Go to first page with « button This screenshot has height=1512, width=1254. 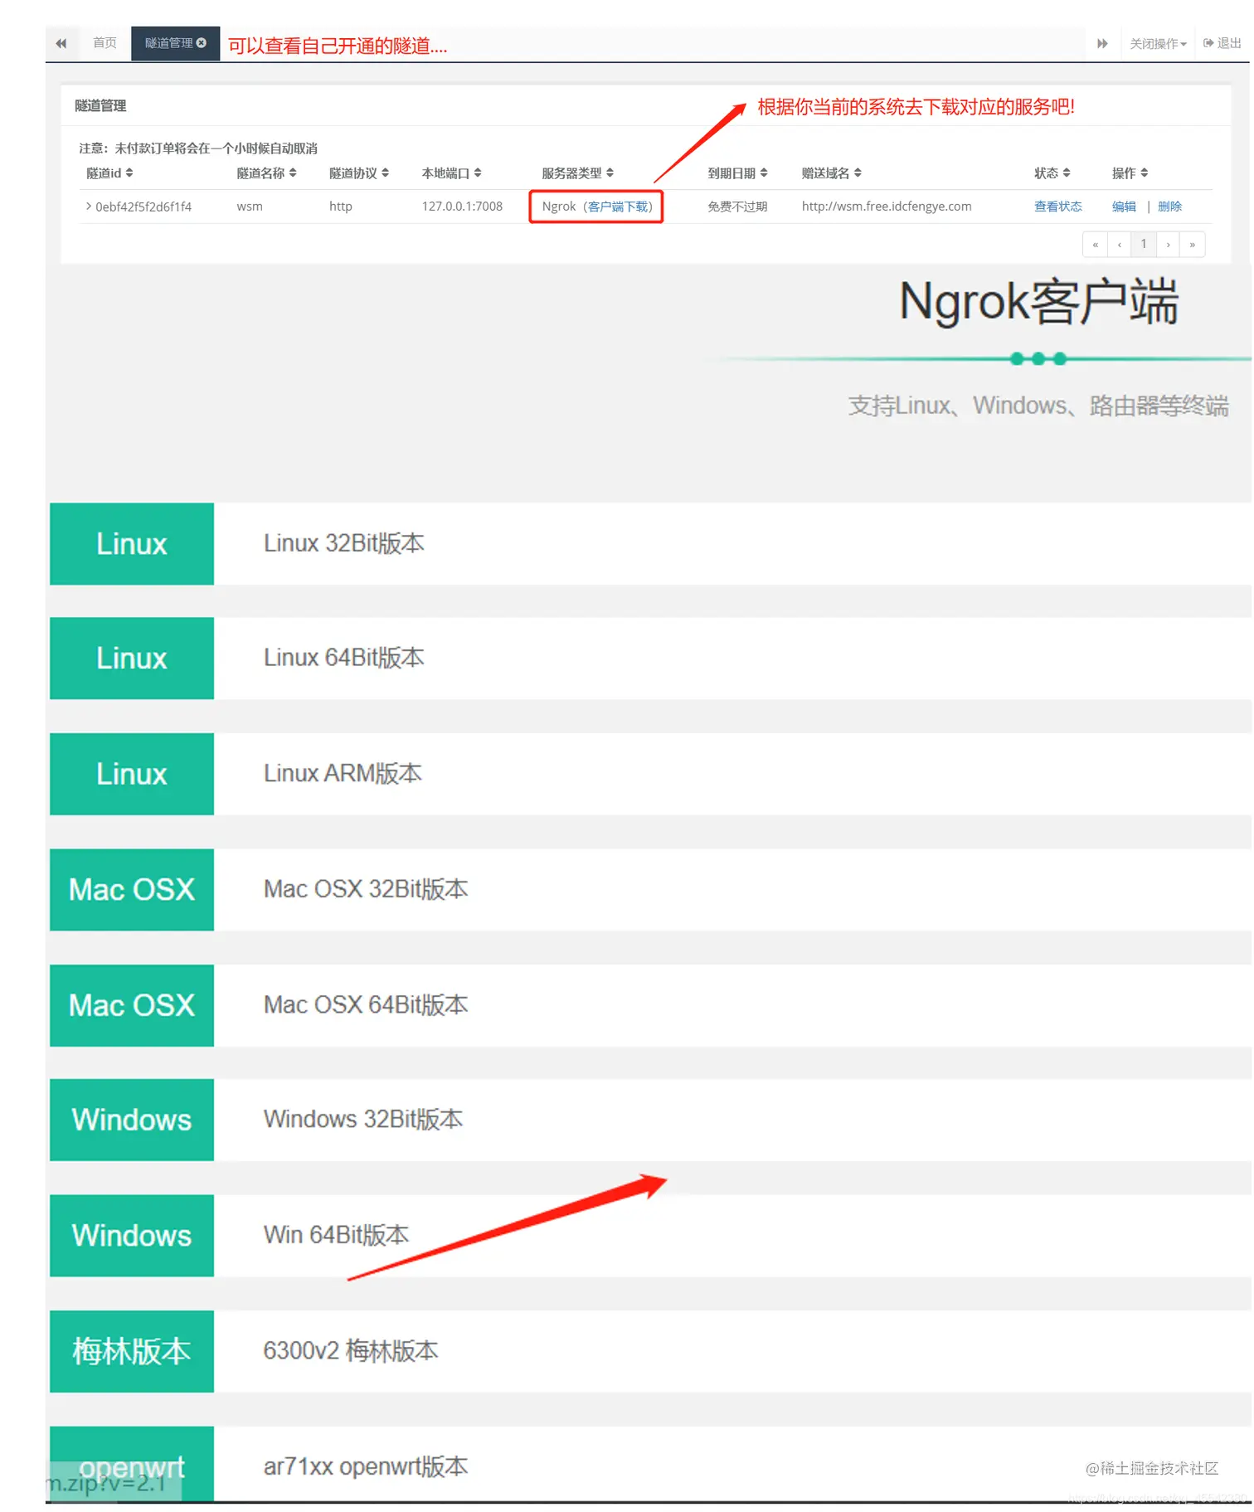[1095, 244]
